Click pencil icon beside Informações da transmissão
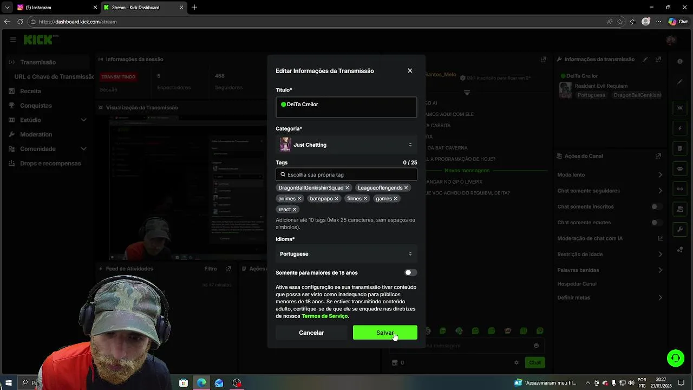693x390 pixels. tap(645, 59)
